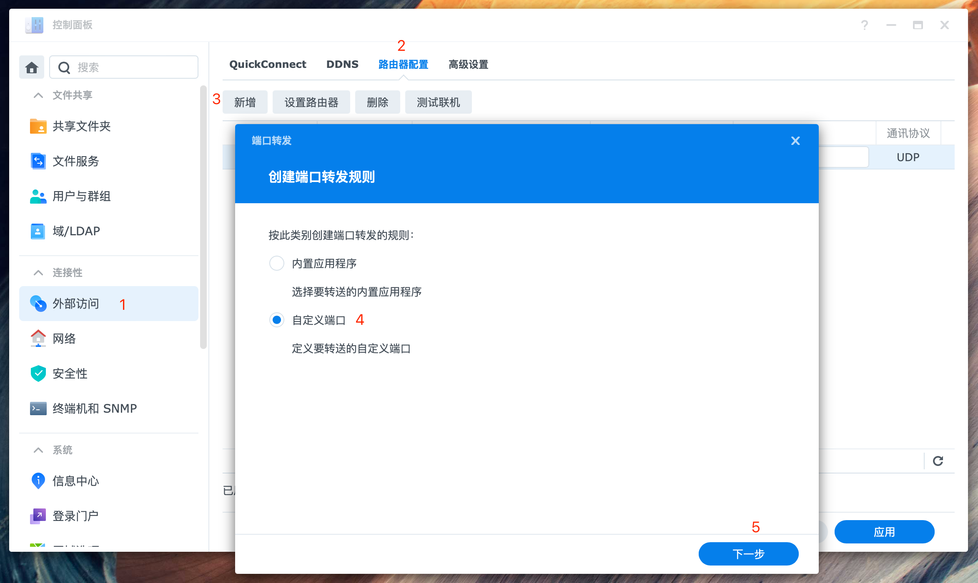Click the 设置路由器 button
This screenshot has width=978, height=583.
(311, 102)
